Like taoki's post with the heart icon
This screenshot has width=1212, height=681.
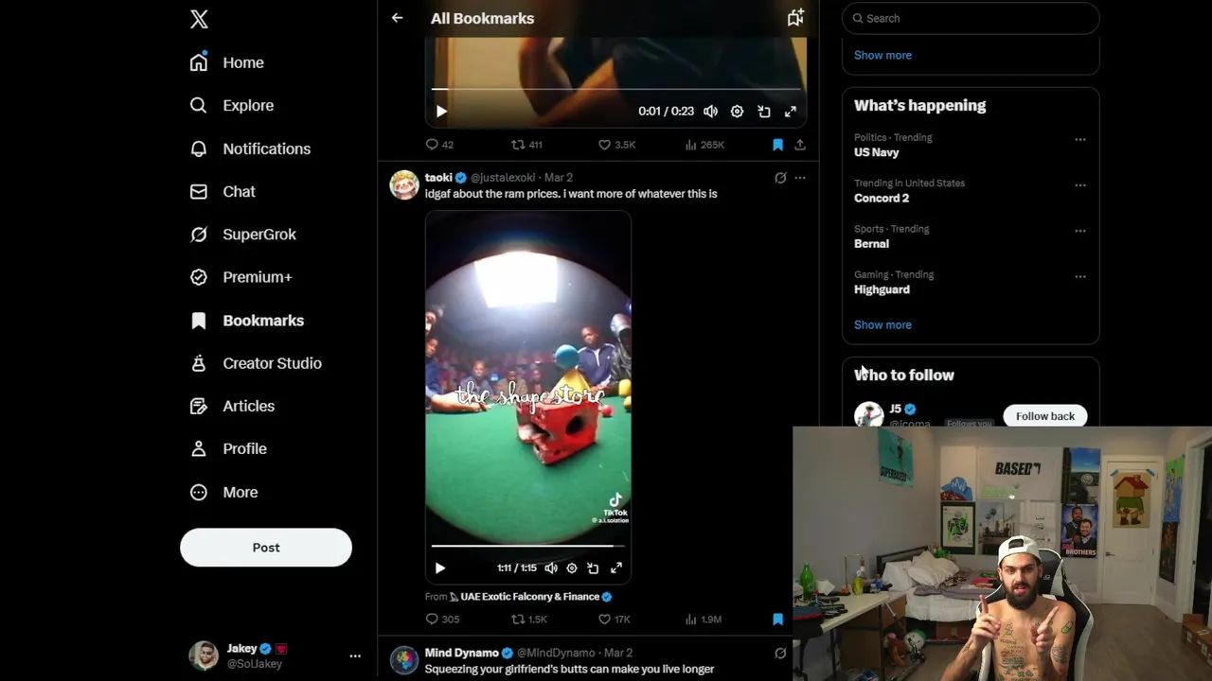[604, 620]
